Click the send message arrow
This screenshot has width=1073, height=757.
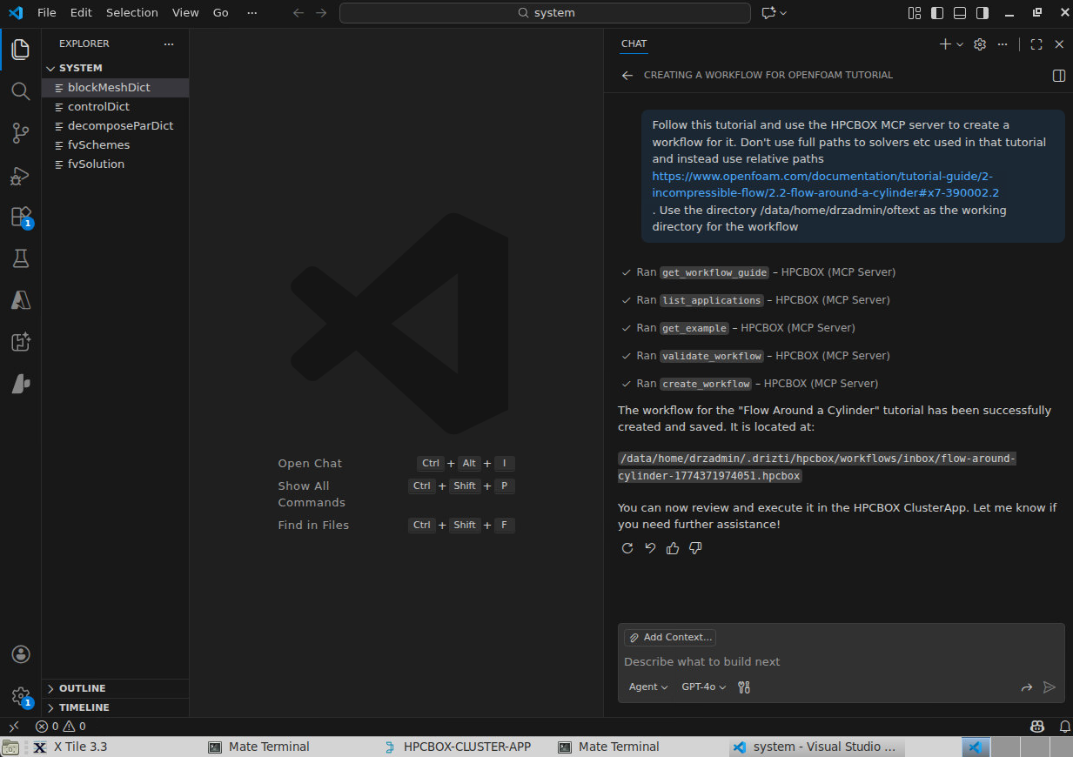click(x=1050, y=687)
